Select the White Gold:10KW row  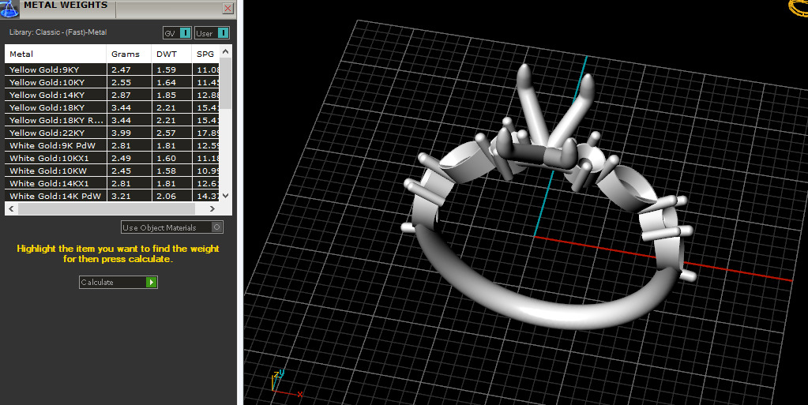pos(112,171)
